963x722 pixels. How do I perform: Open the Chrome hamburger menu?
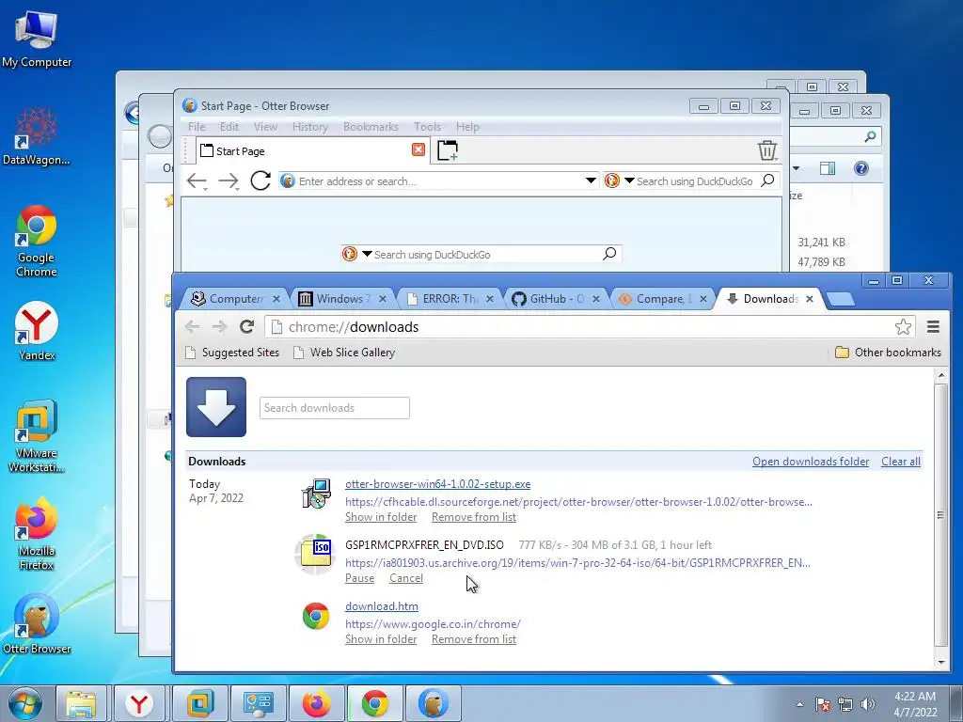click(x=933, y=326)
